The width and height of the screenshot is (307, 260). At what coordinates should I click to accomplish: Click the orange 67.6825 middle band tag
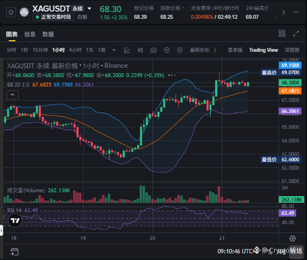pyautogui.click(x=290, y=91)
